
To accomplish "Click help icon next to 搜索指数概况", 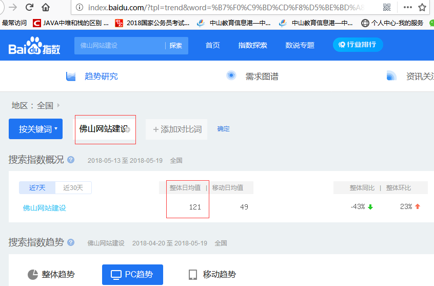I will tap(71, 160).
